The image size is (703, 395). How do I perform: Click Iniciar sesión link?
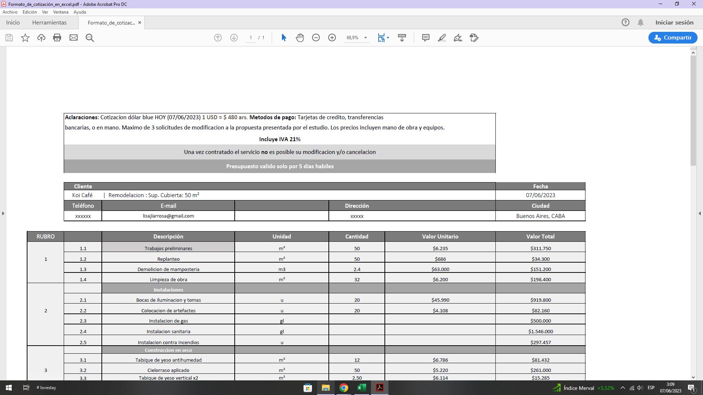[x=674, y=23]
